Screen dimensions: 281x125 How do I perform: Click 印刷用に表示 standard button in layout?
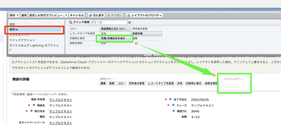[193, 83]
